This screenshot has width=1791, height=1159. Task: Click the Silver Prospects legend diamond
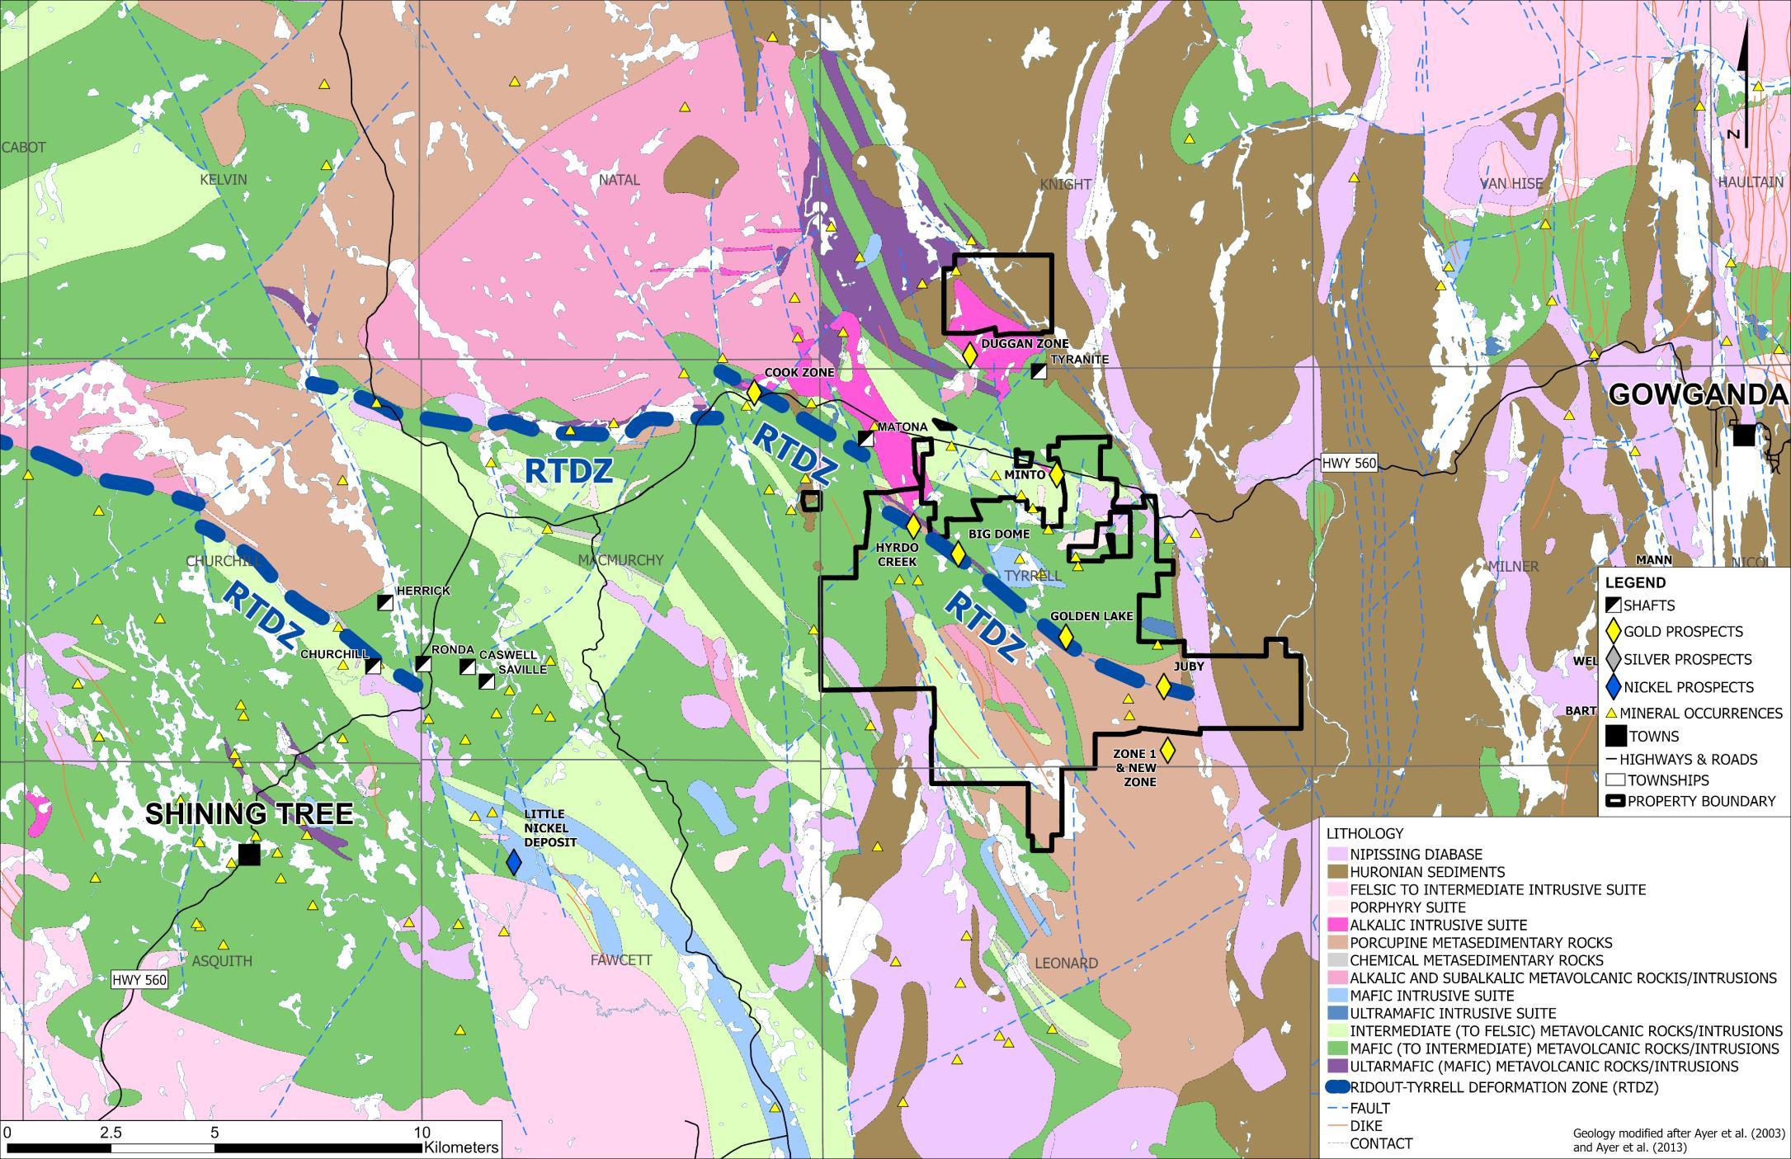point(1614,659)
